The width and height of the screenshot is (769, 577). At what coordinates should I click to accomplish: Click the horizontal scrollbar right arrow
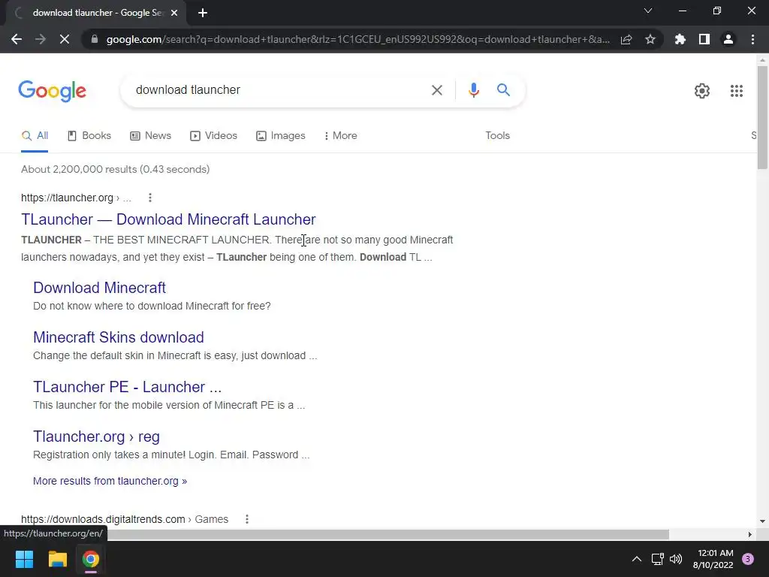point(750,534)
